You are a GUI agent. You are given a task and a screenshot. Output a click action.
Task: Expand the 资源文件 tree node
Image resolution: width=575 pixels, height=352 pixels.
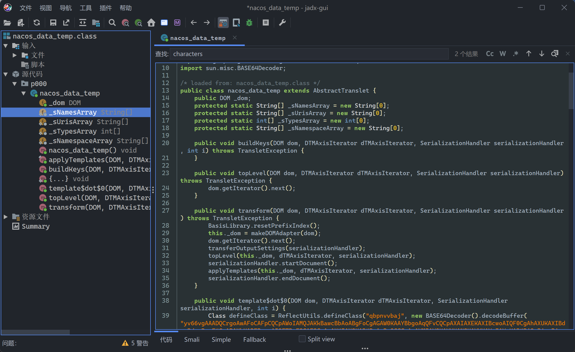[x=5, y=217]
